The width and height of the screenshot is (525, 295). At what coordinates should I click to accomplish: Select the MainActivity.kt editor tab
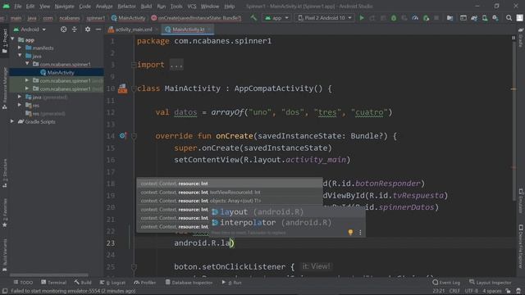pyautogui.click(x=188, y=29)
